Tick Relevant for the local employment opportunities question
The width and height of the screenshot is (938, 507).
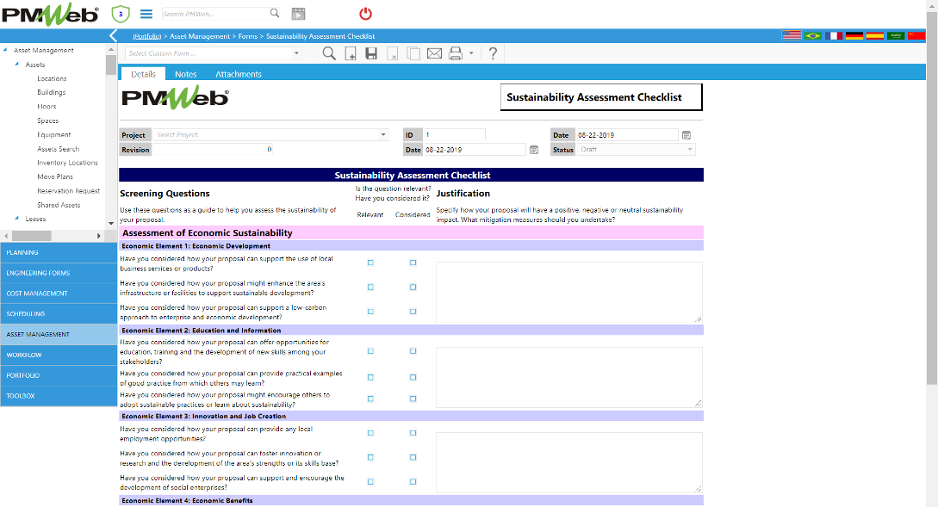point(370,433)
